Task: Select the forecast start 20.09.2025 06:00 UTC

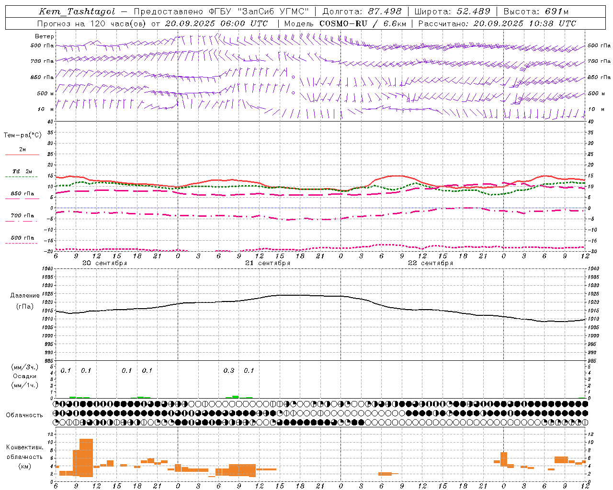Action: tap(216, 23)
